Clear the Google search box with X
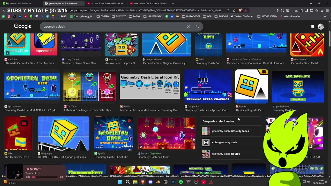The image size is (331, 186). [x=188, y=26]
